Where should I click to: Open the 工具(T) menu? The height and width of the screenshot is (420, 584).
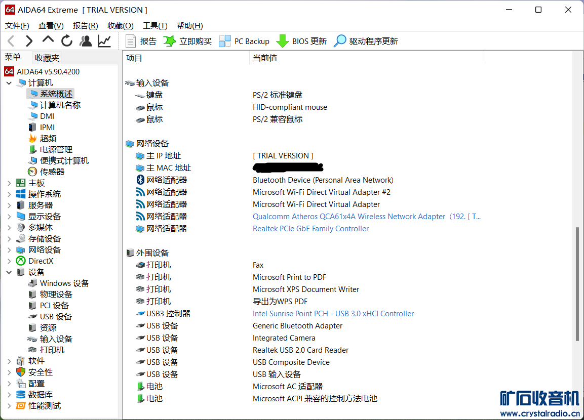click(155, 26)
